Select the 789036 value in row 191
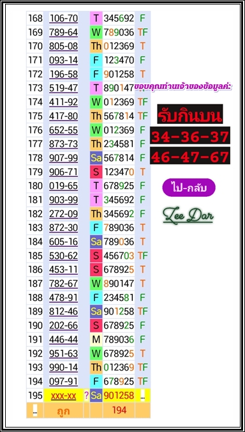This screenshot has height=432, width=245. pos(119,340)
